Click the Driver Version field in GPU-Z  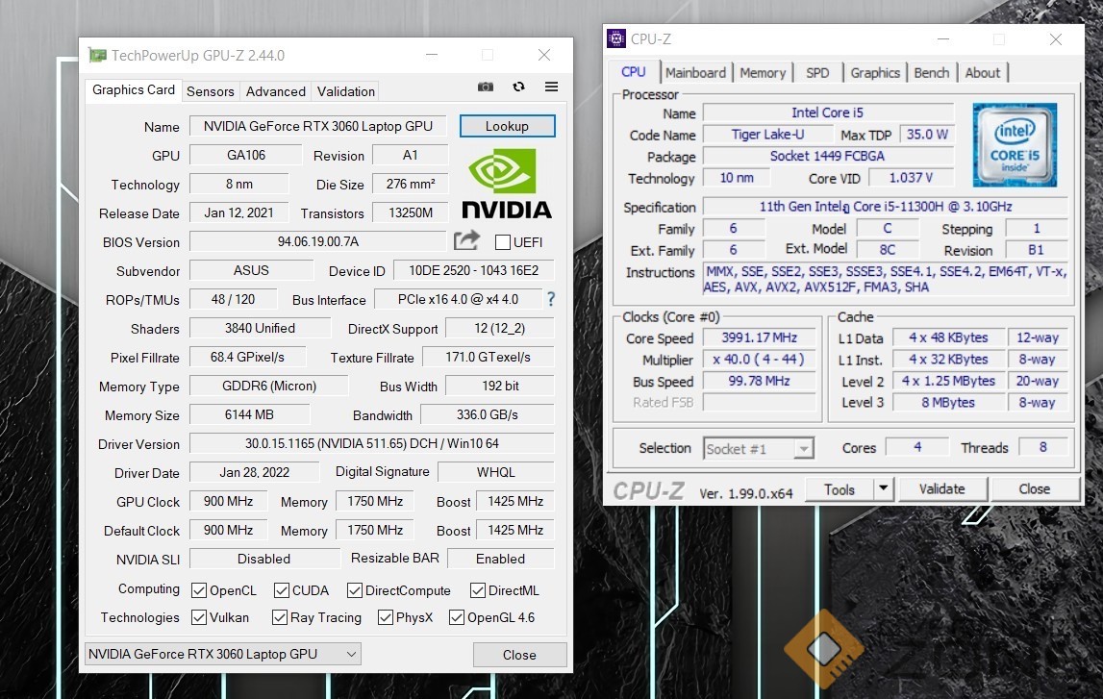[x=372, y=444]
